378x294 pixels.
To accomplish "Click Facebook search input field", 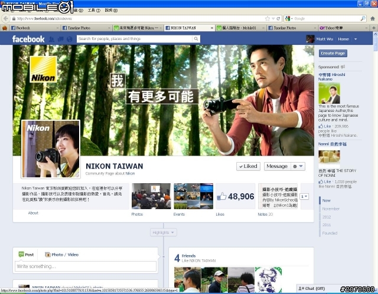I will click(x=135, y=39).
